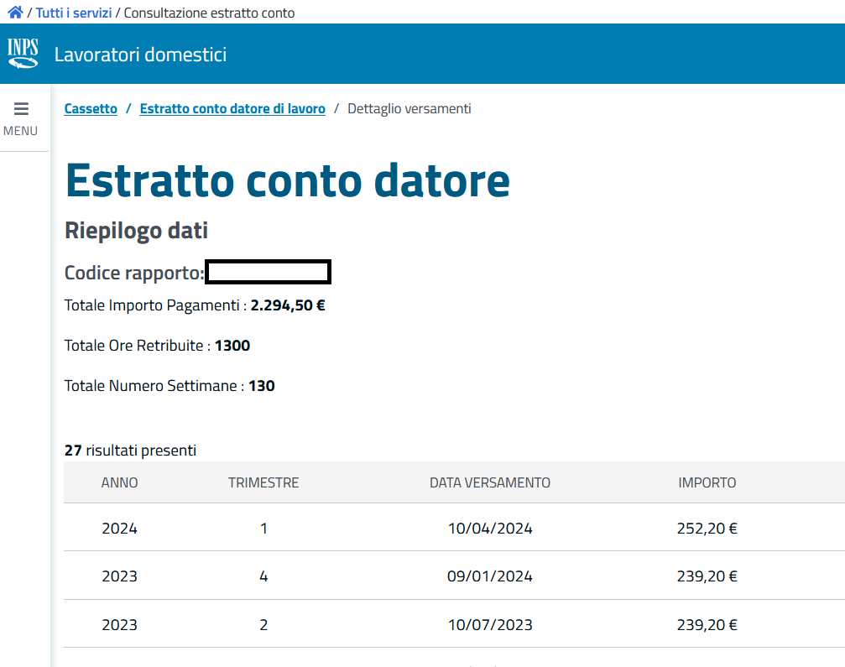Viewport: 845px width, 667px height.
Task: Open "Estratto conto datore di lavoro" link
Action: [232, 109]
